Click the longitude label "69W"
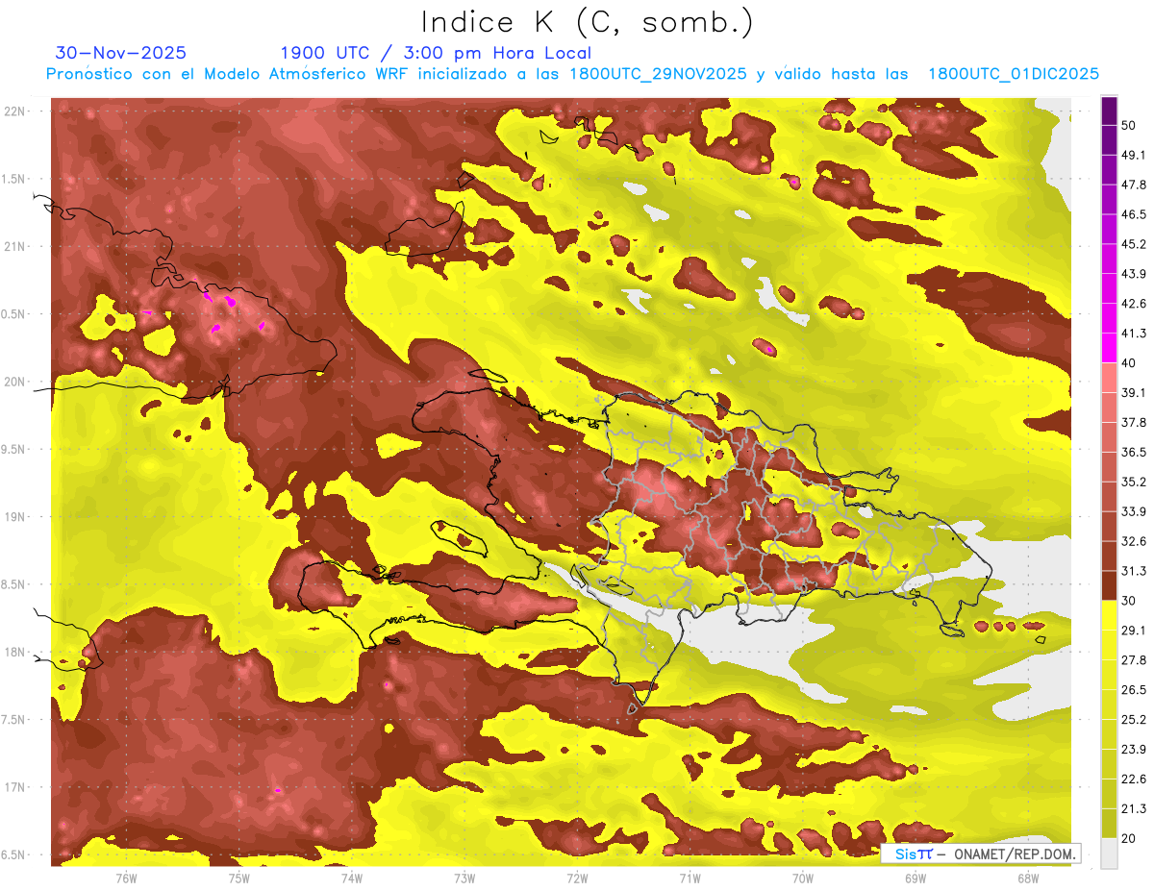The height and width of the screenshot is (891, 1154). pos(915,879)
